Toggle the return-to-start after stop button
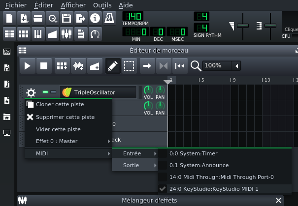The width and height of the screenshot is (298, 206). tap(180, 66)
